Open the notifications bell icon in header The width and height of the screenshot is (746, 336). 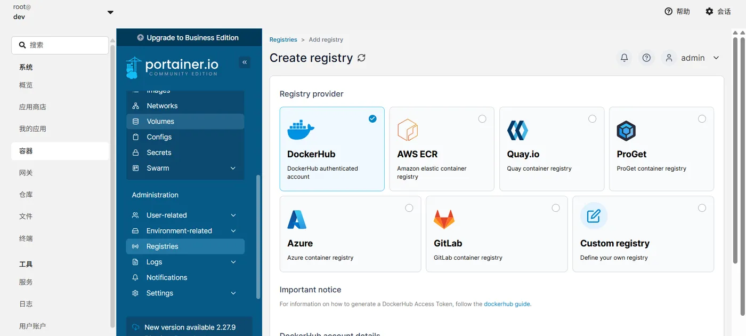tap(625, 58)
